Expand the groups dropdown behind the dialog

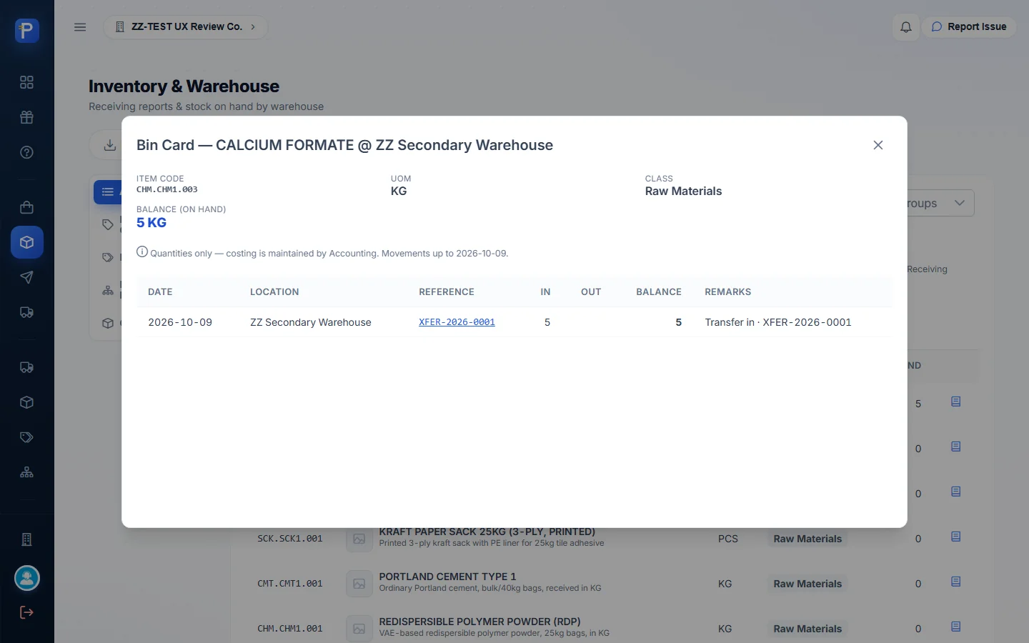click(941, 203)
